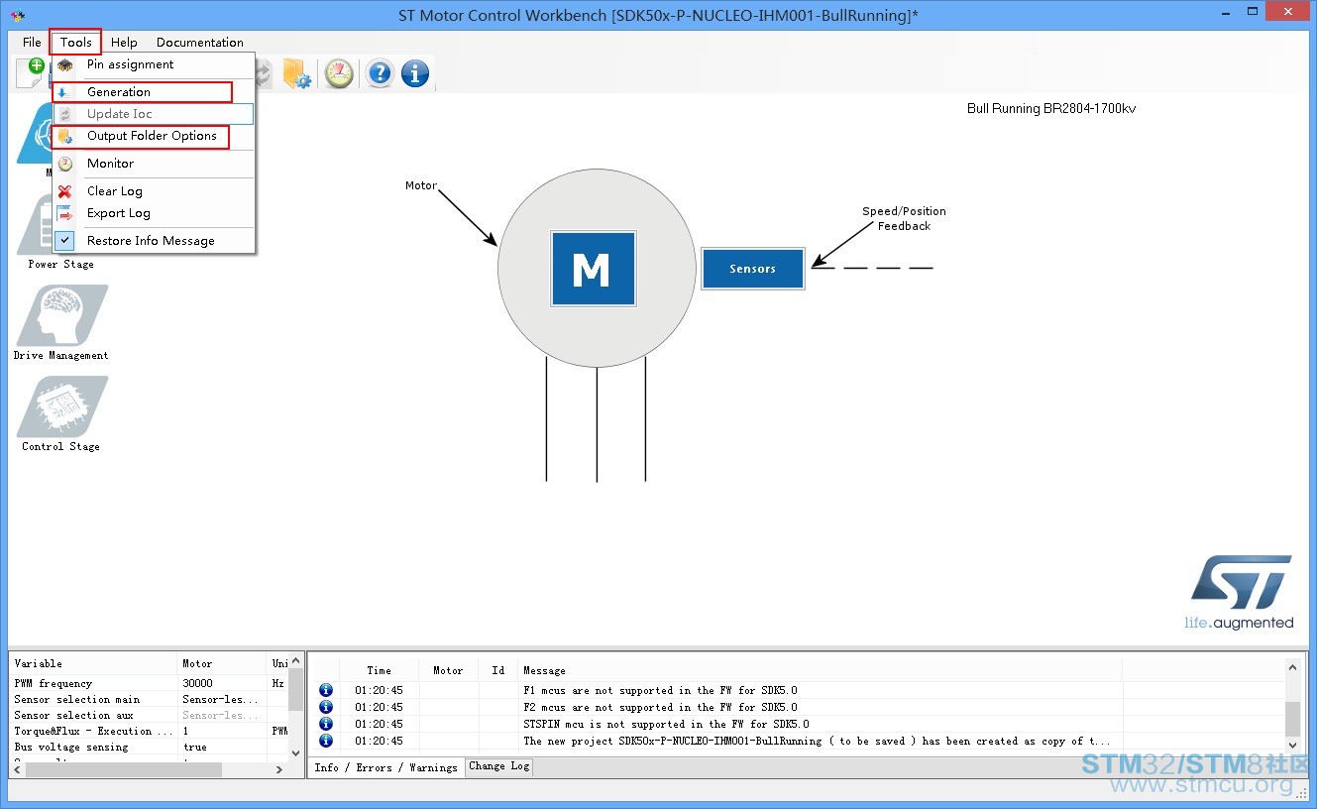Open the File menu

tap(32, 43)
